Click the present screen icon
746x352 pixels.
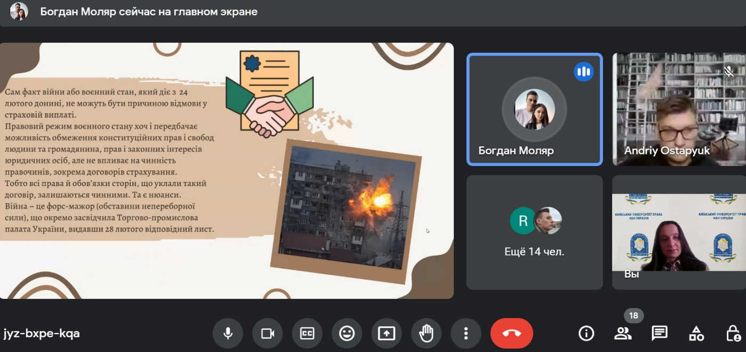point(386,333)
